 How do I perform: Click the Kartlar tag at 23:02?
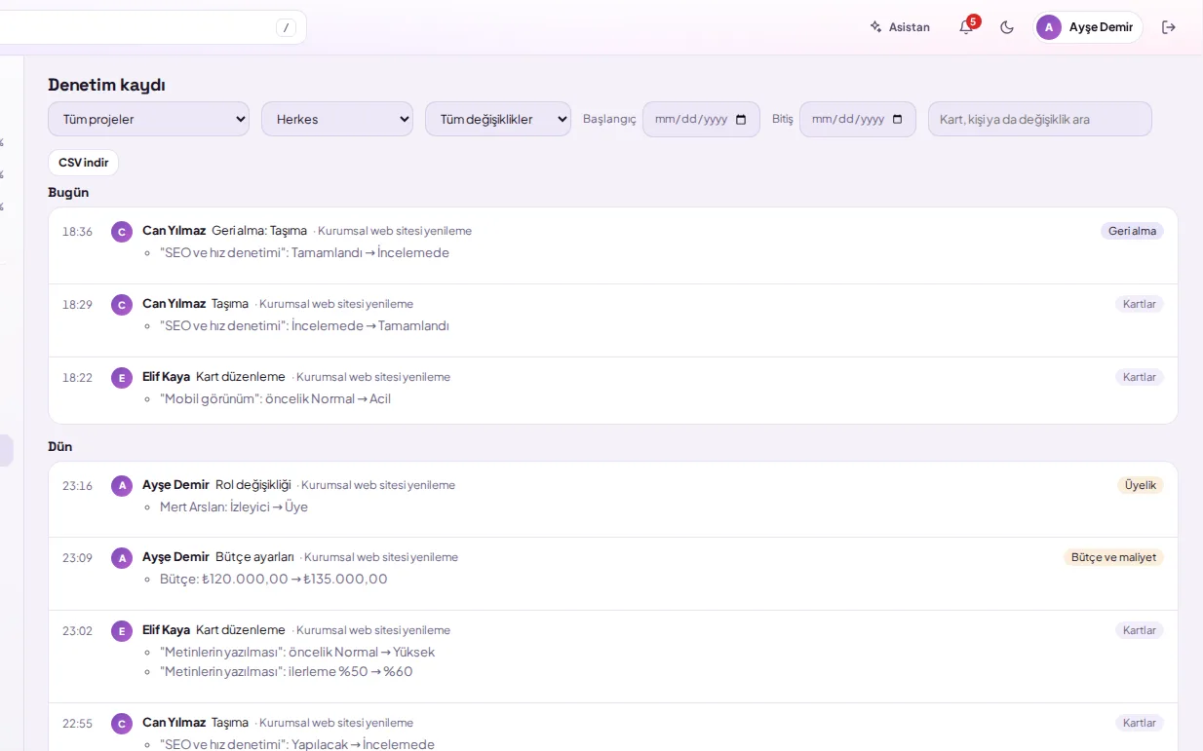[x=1140, y=630]
